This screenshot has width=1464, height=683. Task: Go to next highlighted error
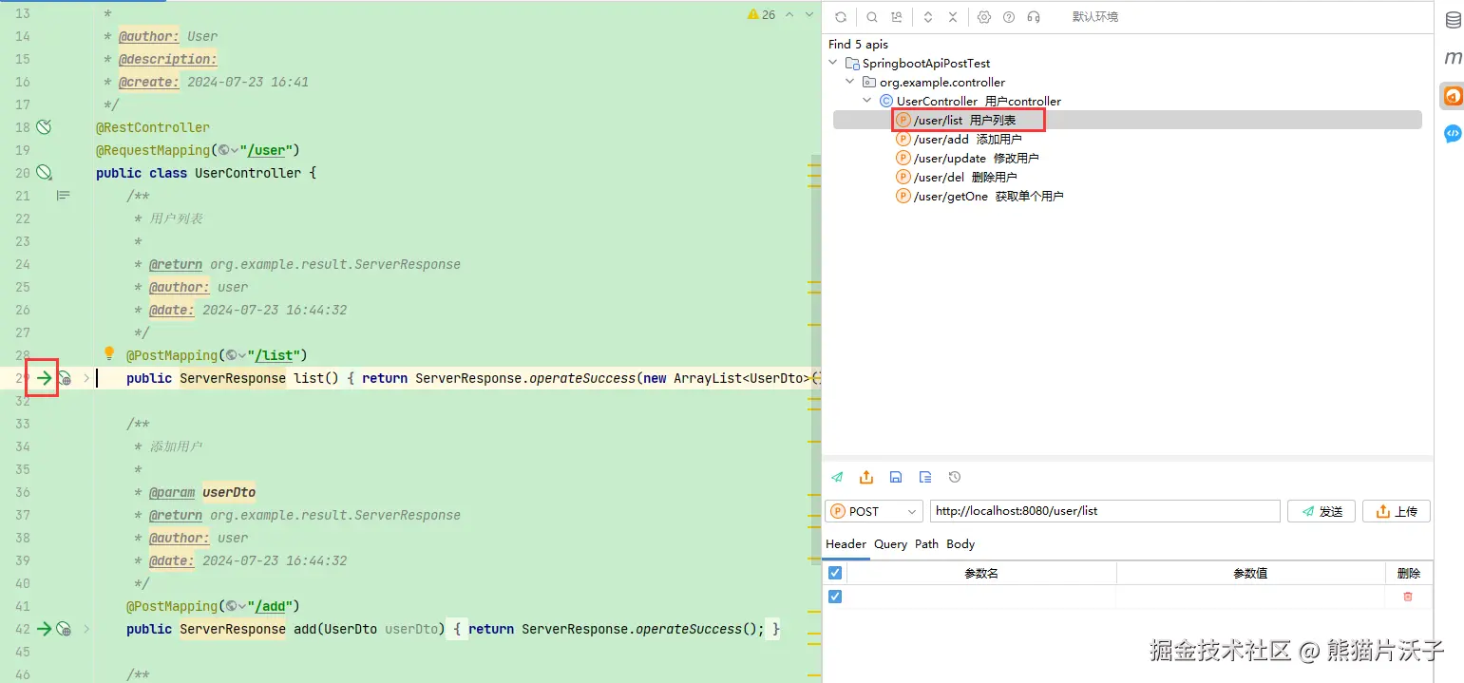coord(808,14)
